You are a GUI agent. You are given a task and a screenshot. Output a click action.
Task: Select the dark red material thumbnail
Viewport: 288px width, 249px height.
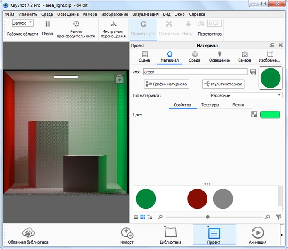197,198
